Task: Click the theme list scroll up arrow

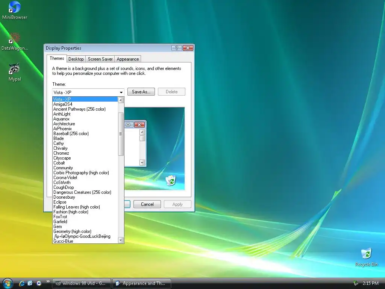Action: pyautogui.click(x=121, y=100)
